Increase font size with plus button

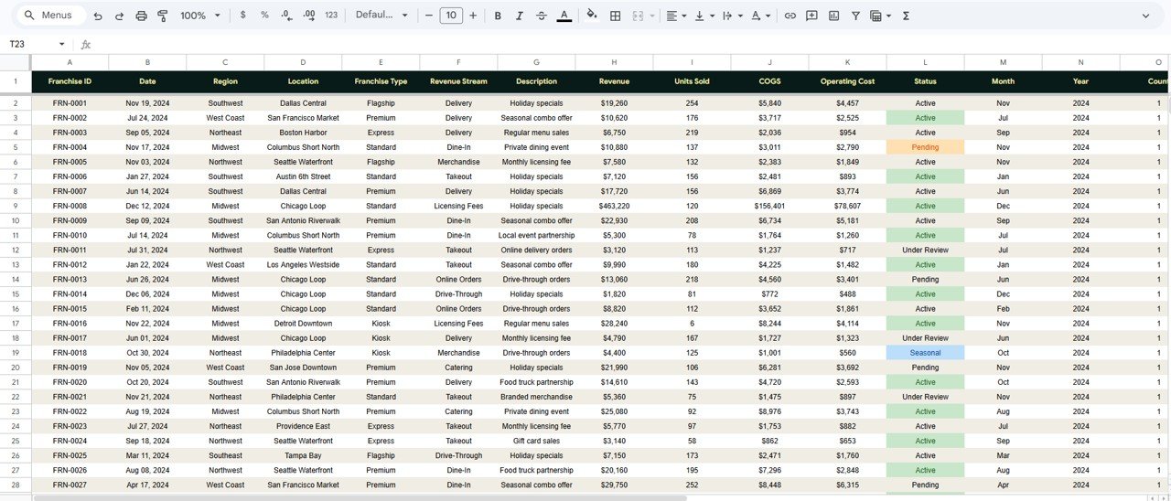[x=473, y=16]
